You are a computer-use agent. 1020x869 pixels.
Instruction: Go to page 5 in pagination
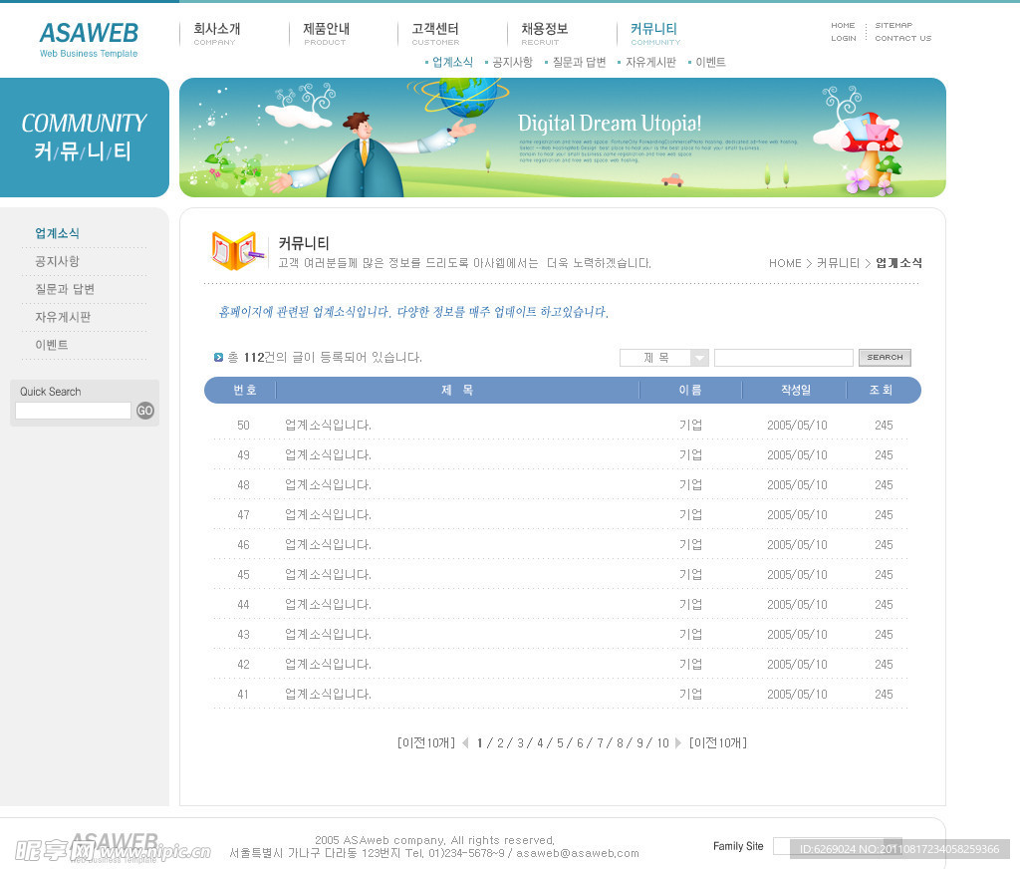coord(560,742)
